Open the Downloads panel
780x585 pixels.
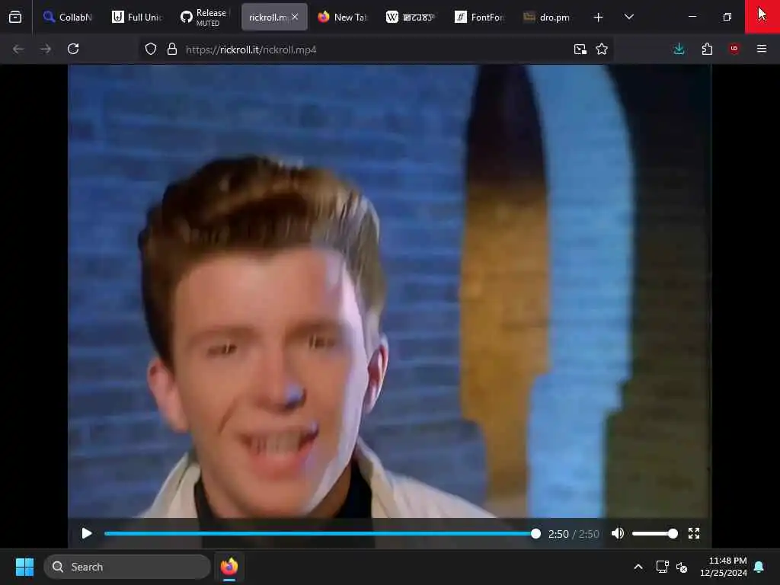(x=679, y=49)
